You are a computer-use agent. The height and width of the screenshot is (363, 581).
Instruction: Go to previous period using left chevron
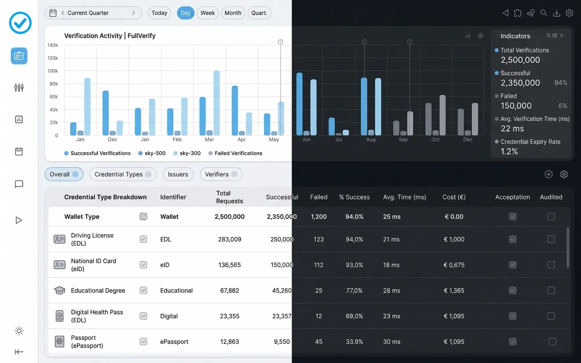(63, 13)
